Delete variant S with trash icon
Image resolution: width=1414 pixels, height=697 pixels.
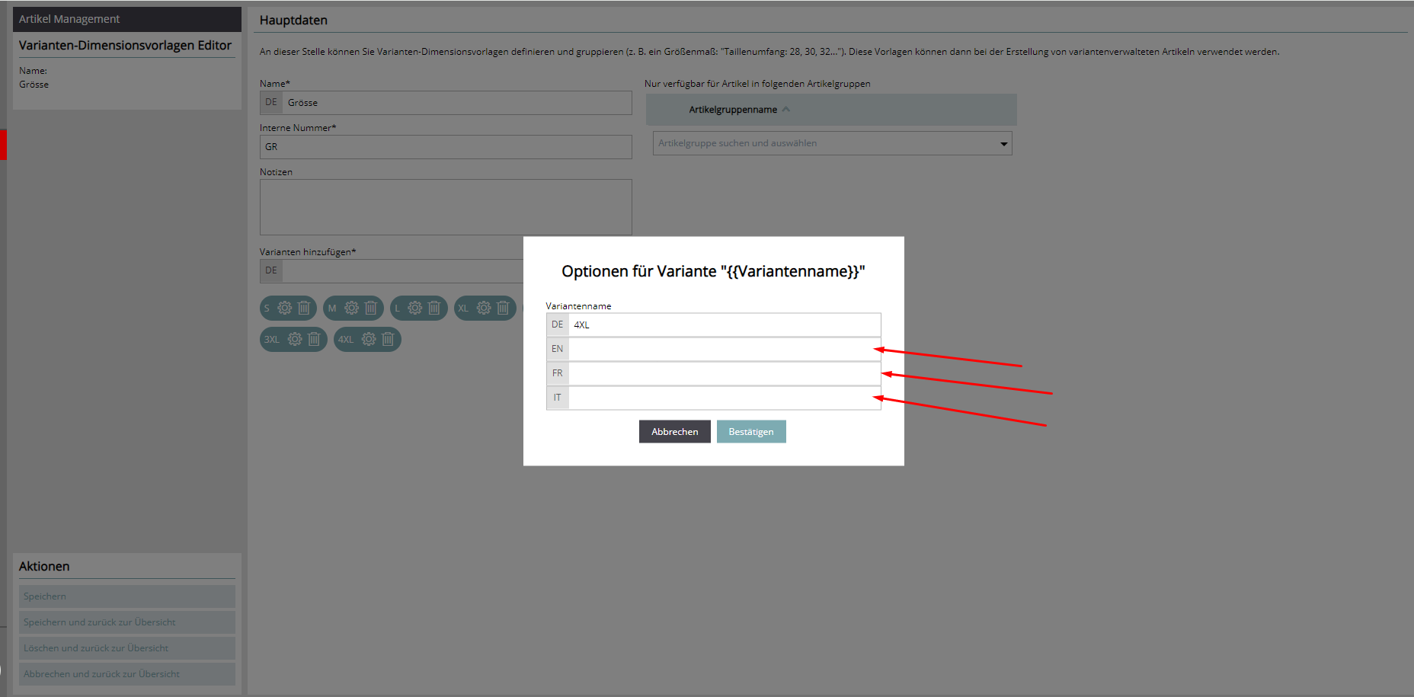[304, 308]
